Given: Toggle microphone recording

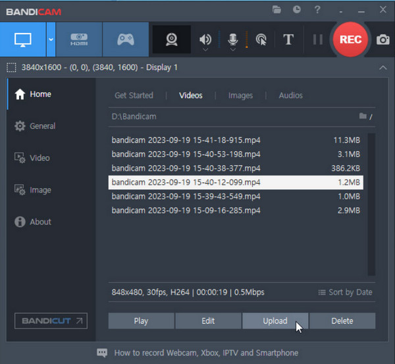Looking at the screenshot, I should [x=233, y=40].
